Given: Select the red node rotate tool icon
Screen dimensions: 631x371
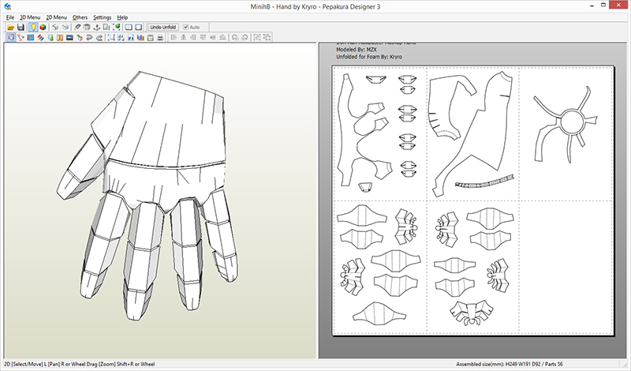Looking at the screenshot, I should 21,37.
